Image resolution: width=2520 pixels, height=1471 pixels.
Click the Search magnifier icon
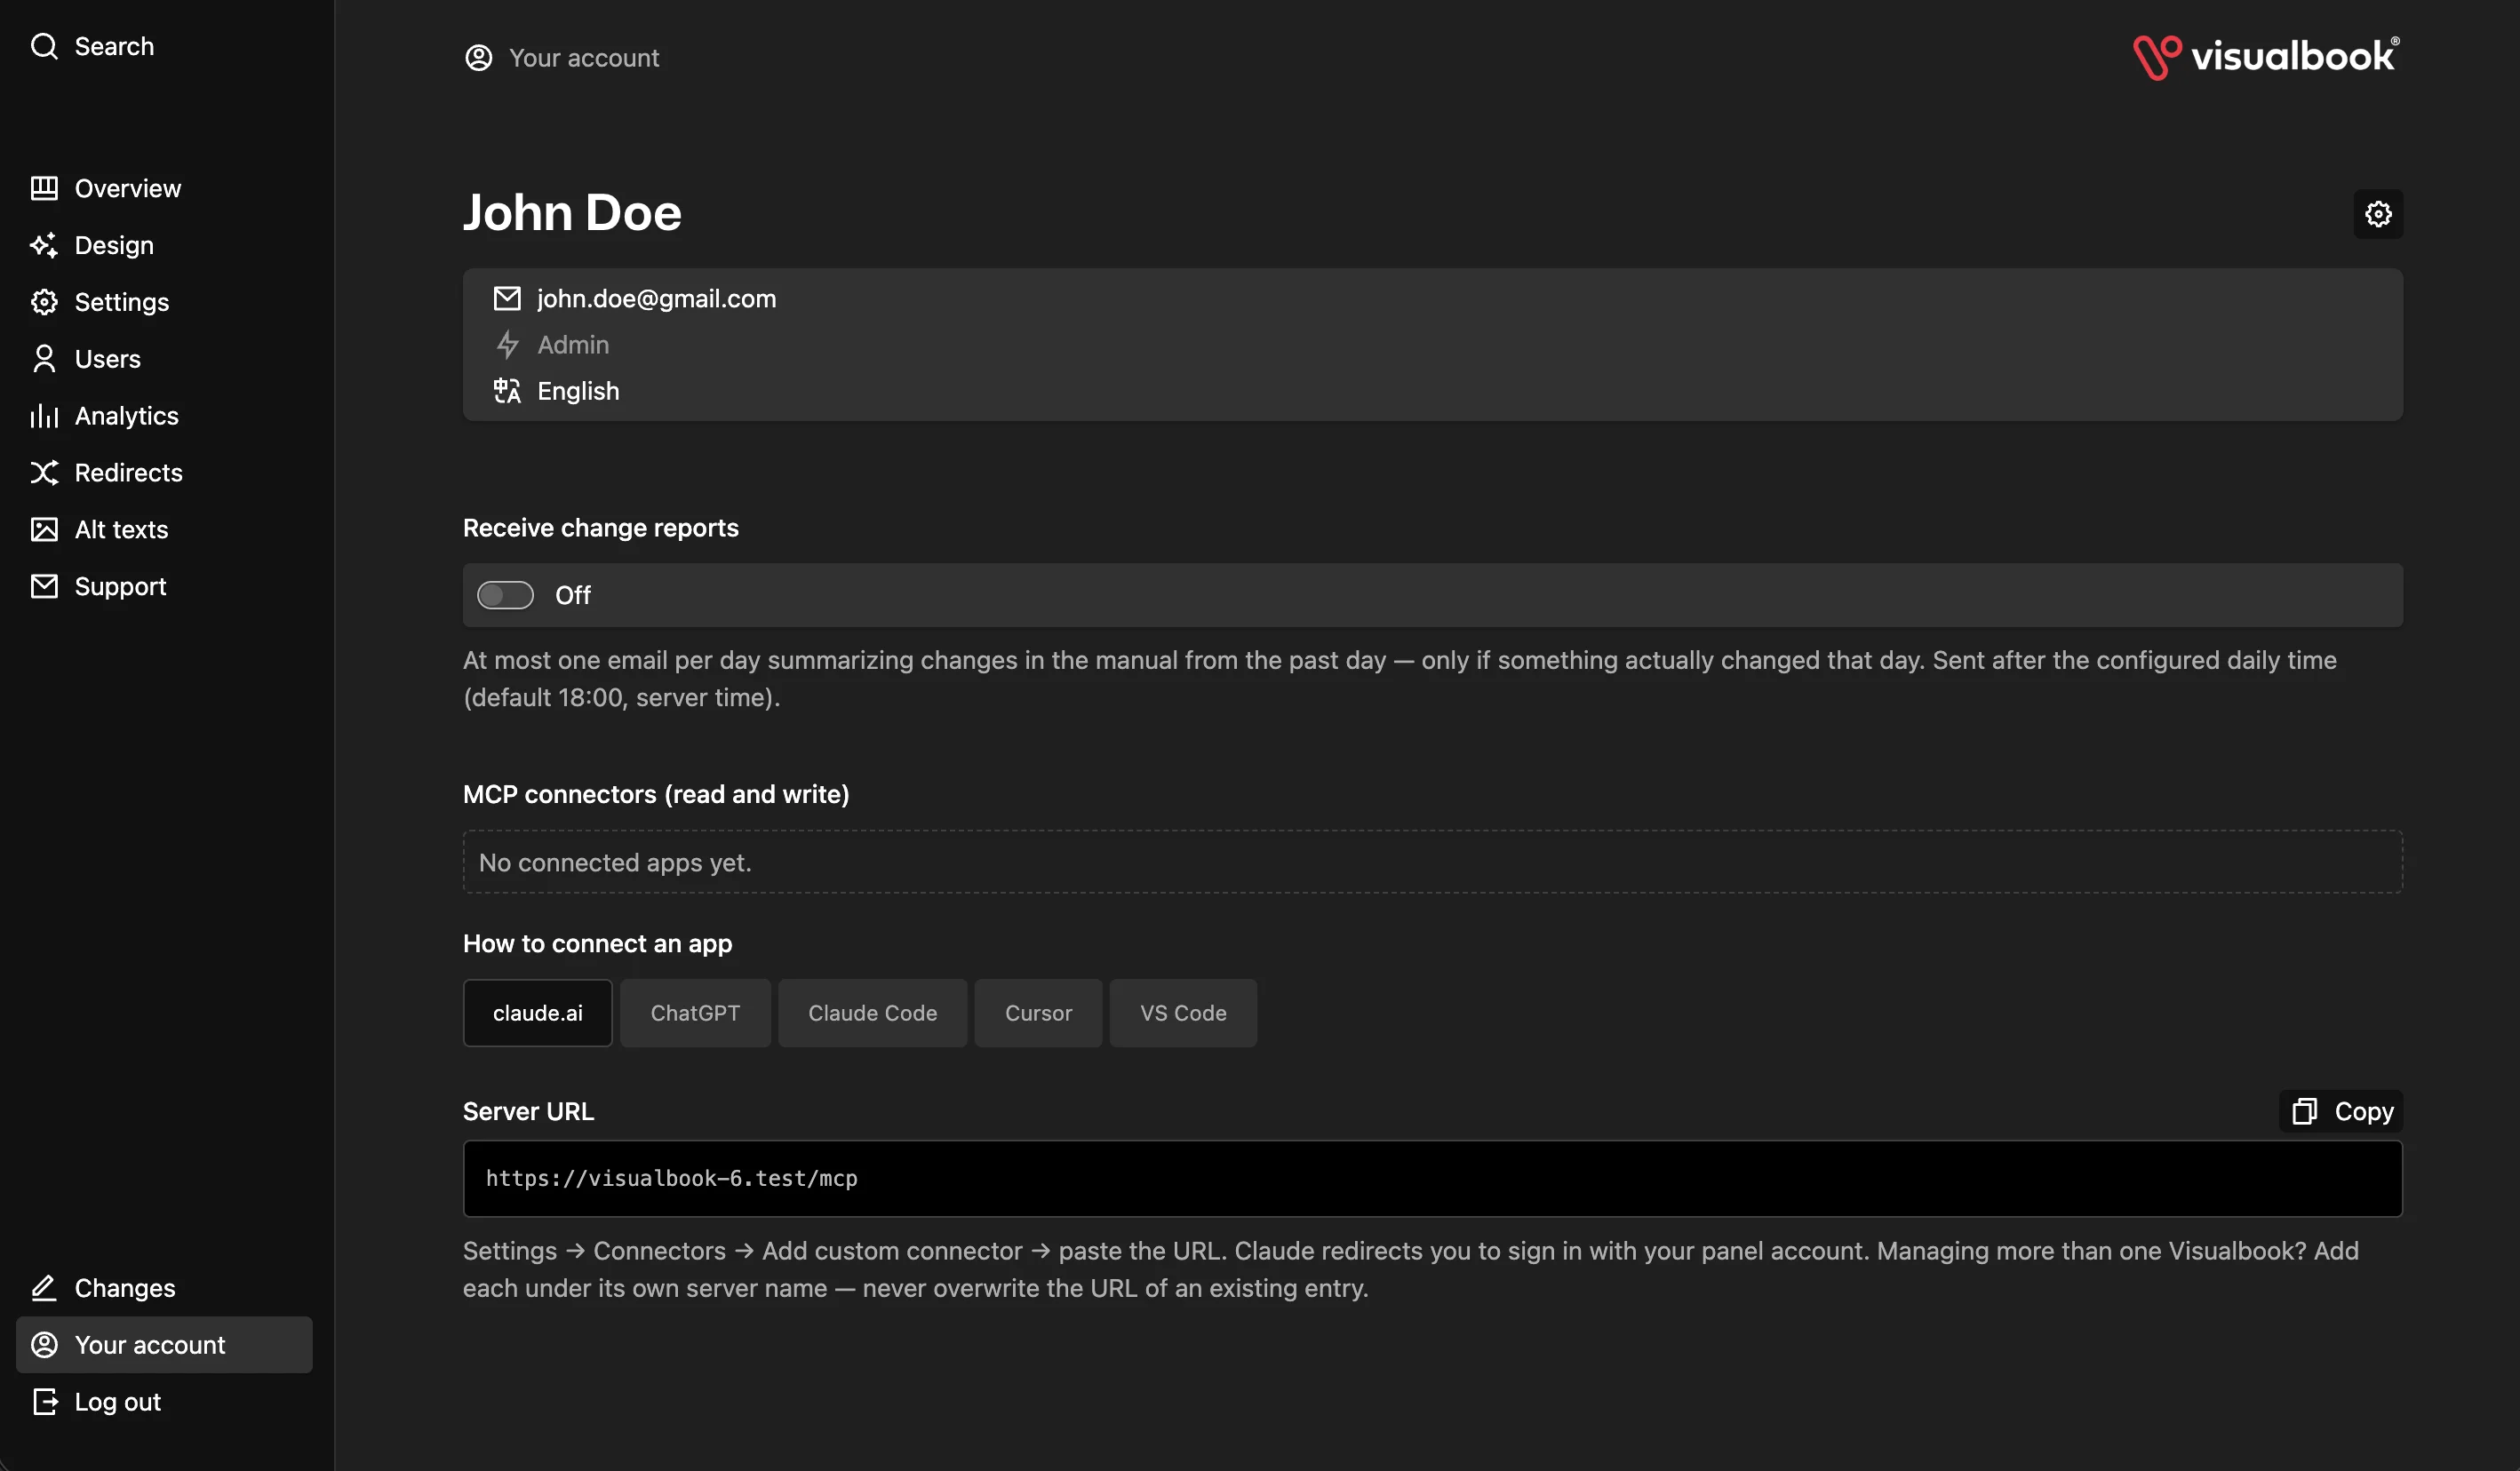pyautogui.click(x=44, y=46)
